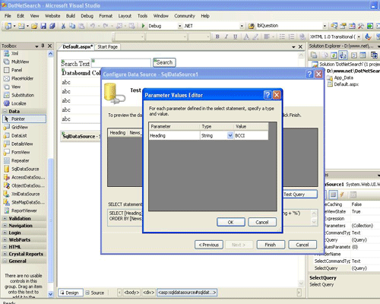
Task: Click Cancel in Configure Data Source dialog
Action: click(x=302, y=245)
